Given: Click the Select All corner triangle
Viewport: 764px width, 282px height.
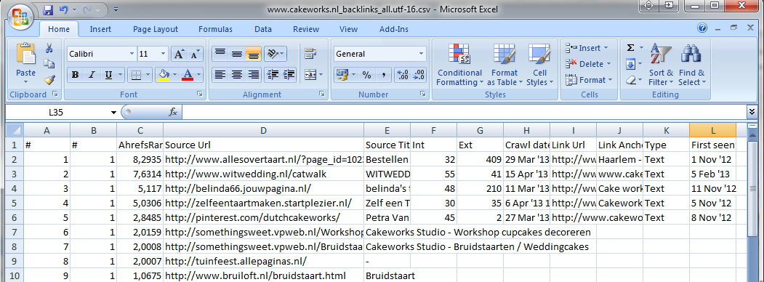Looking at the screenshot, I should tap(15, 131).
